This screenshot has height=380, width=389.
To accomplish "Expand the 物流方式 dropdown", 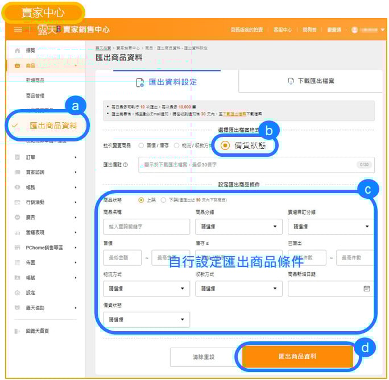I will click(146, 289).
